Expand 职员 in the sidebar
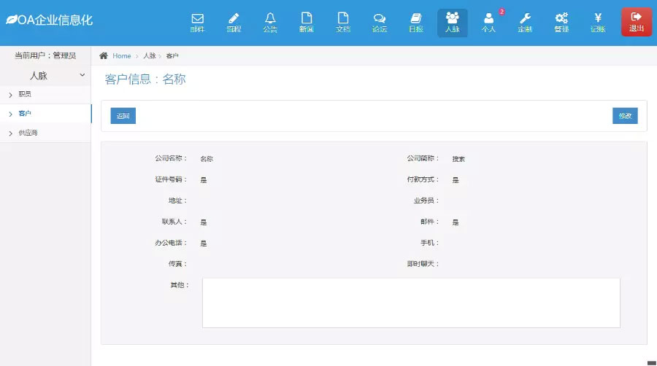 (x=25, y=94)
